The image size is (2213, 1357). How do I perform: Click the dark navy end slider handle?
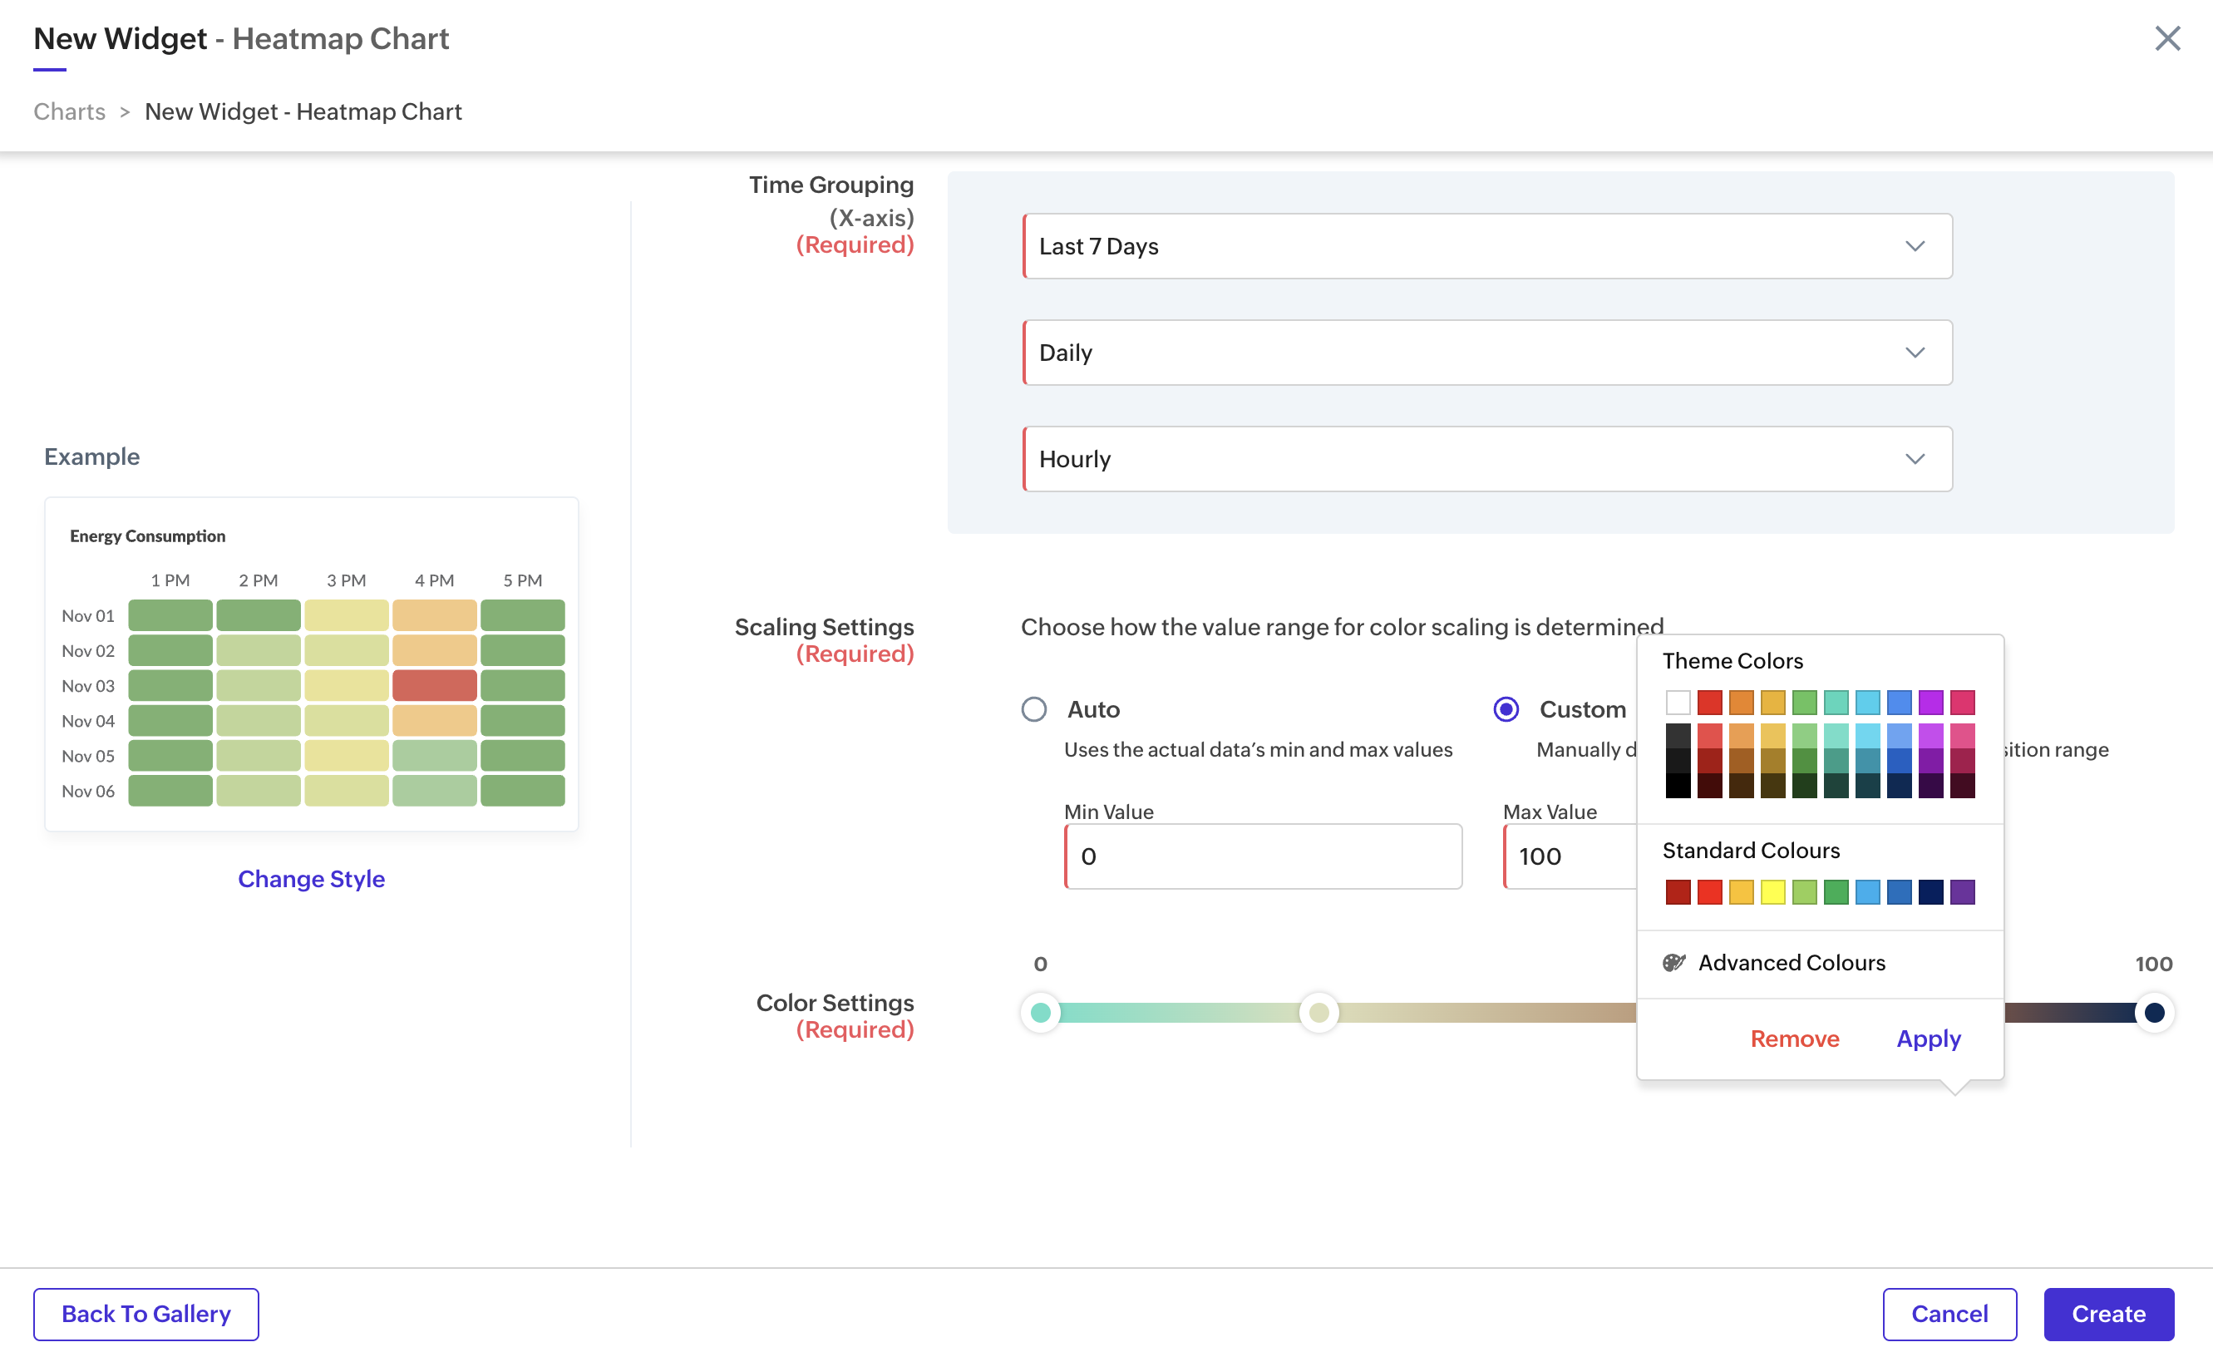coord(2154,1013)
